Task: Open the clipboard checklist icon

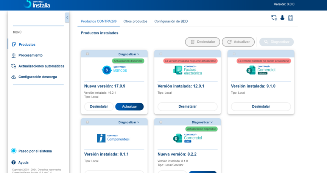Action: point(291,18)
